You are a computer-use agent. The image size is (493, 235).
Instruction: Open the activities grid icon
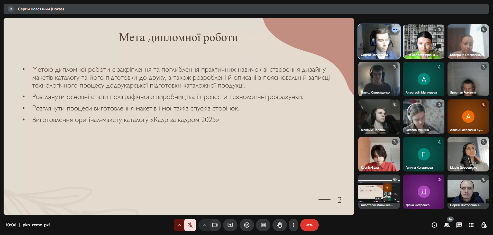(471, 225)
